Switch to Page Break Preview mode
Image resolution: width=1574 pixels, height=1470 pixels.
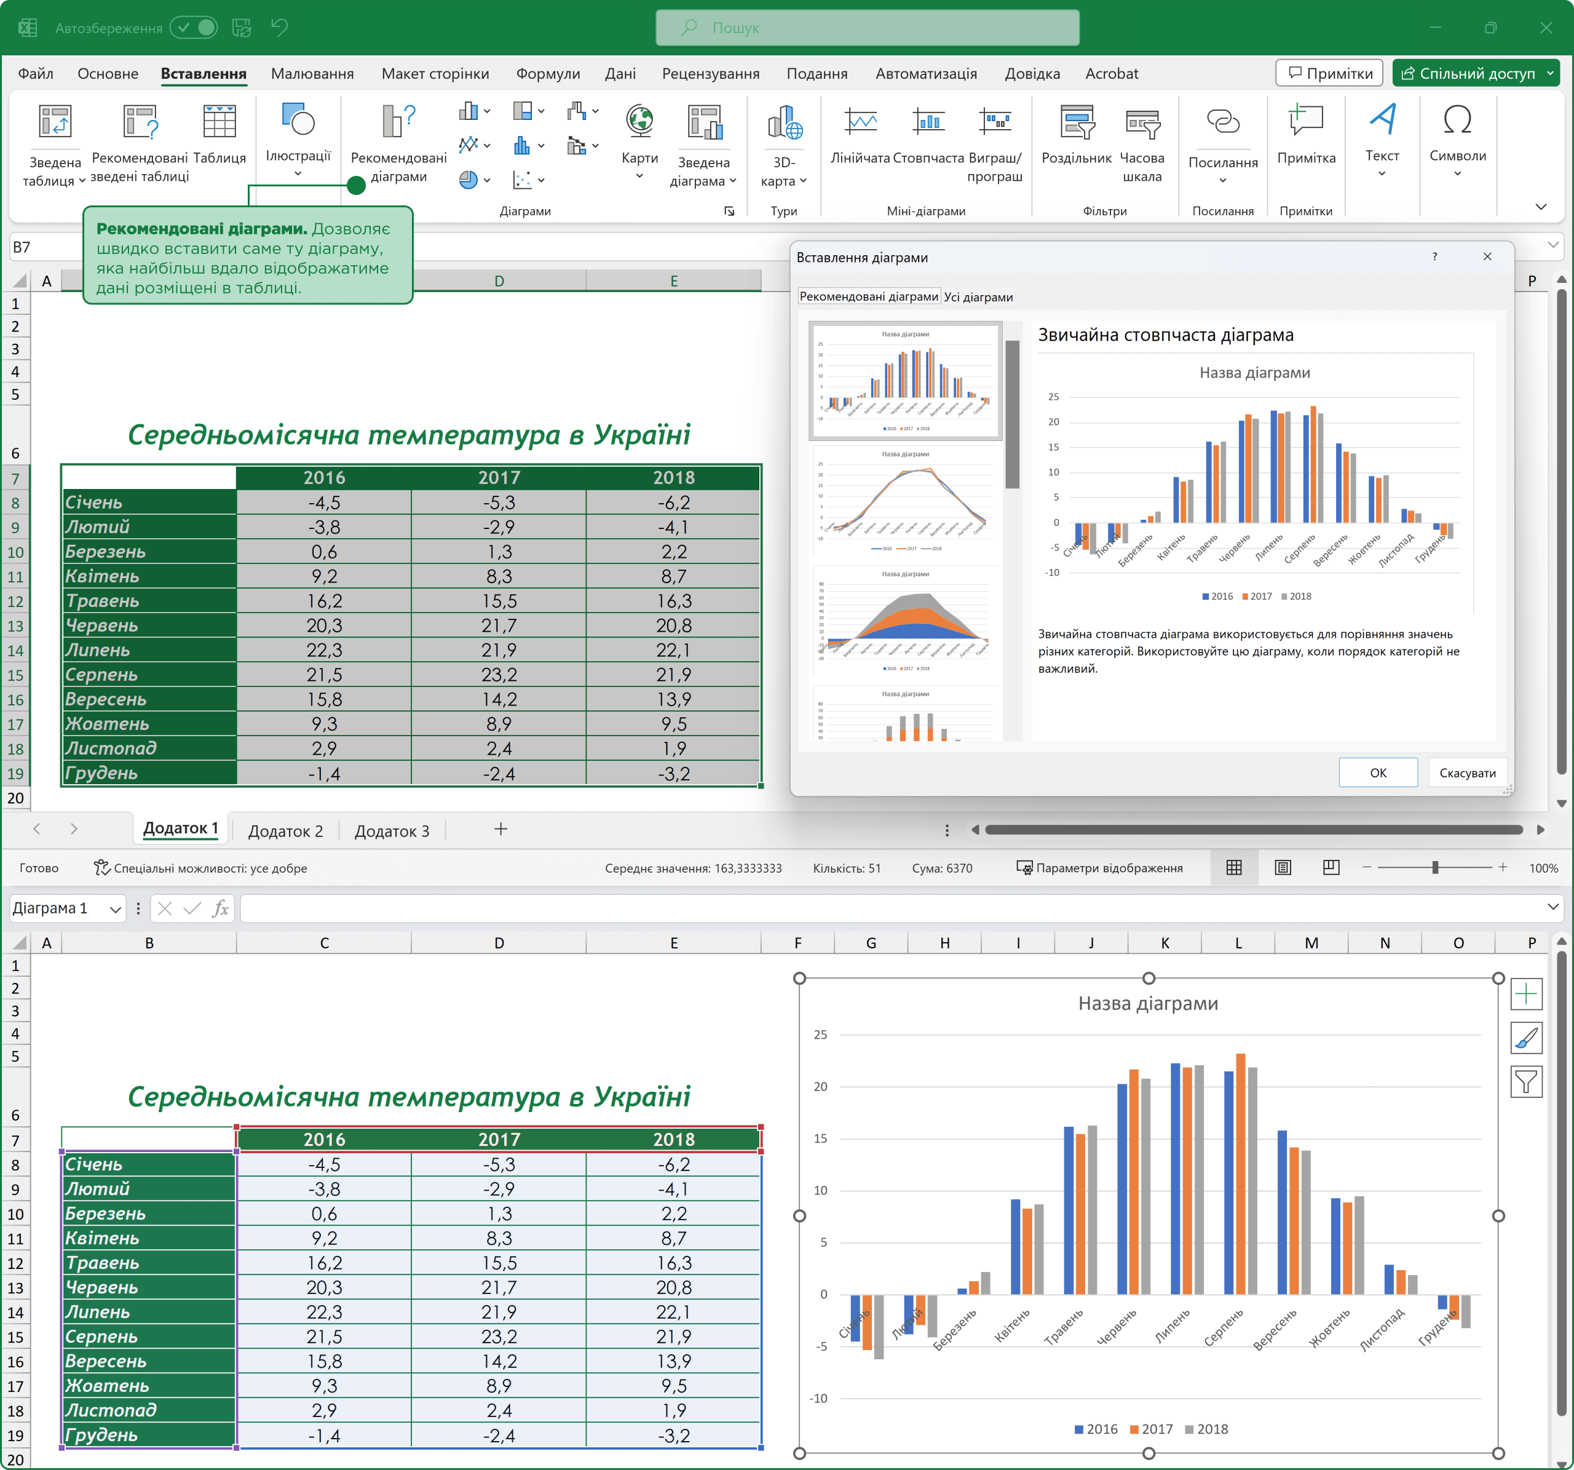[x=1332, y=868]
